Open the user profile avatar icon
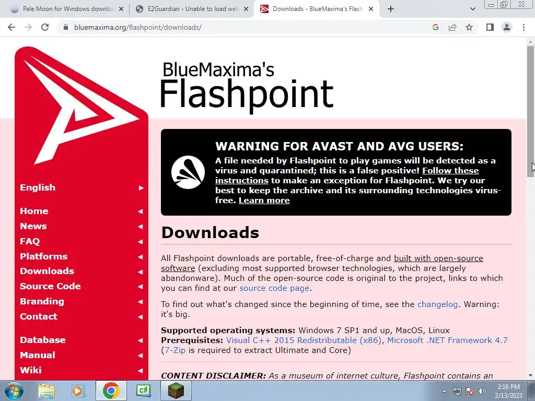 pos(507,27)
